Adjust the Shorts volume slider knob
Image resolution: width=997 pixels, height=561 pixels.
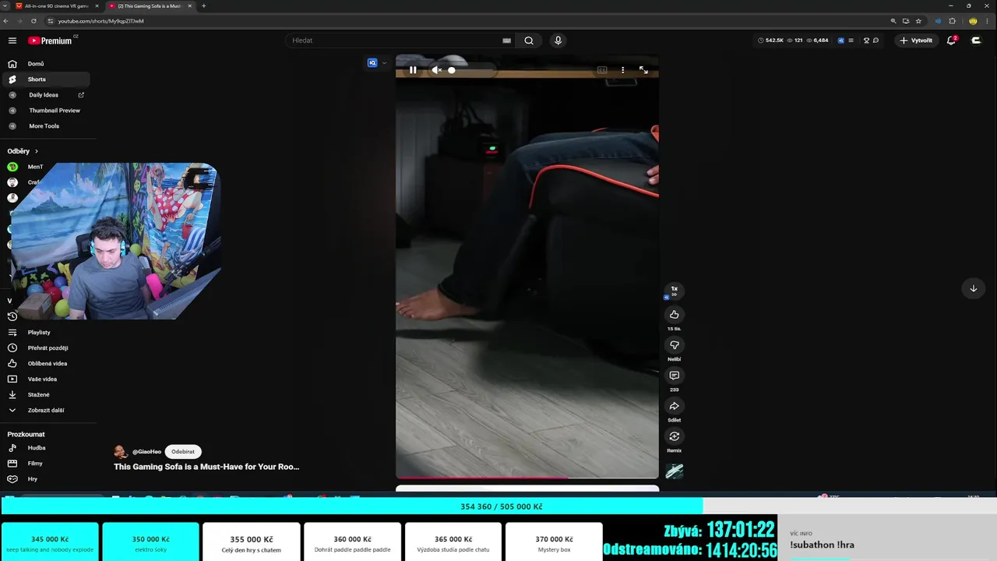click(452, 70)
